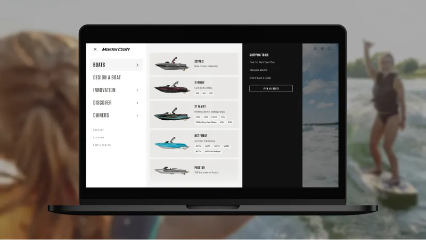The height and width of the screenshot is (240, 426).
Task: Select the silver ProStar boat image
Action: [x=172, y=170]
